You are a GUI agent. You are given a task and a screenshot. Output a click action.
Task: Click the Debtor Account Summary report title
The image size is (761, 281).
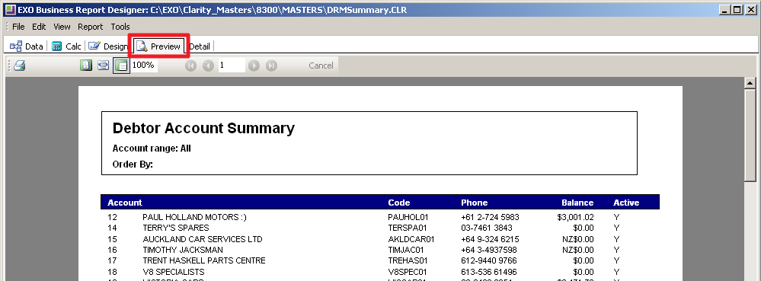tap(203, 128)
